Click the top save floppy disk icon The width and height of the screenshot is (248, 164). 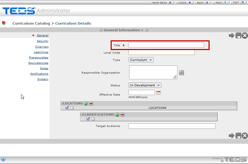(x=238, y=35)
